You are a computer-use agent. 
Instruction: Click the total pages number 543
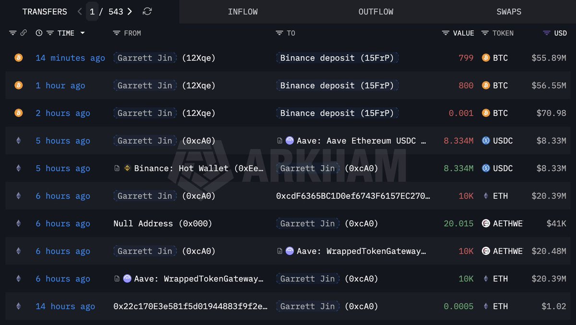click(x=116, y=12)
